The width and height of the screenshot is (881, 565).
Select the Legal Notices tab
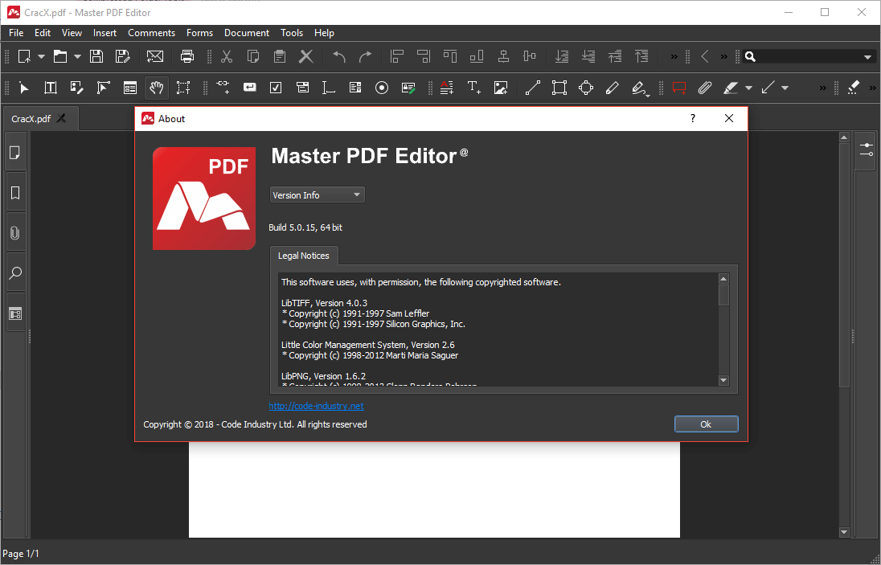(x=304, y=256)
